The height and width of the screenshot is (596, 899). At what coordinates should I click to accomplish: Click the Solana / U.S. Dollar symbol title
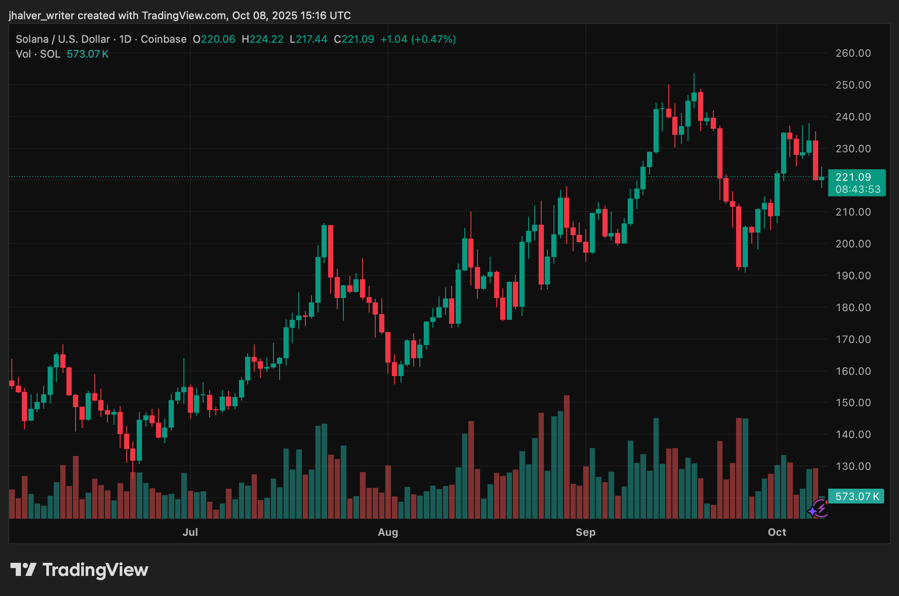tap(63, 39)
